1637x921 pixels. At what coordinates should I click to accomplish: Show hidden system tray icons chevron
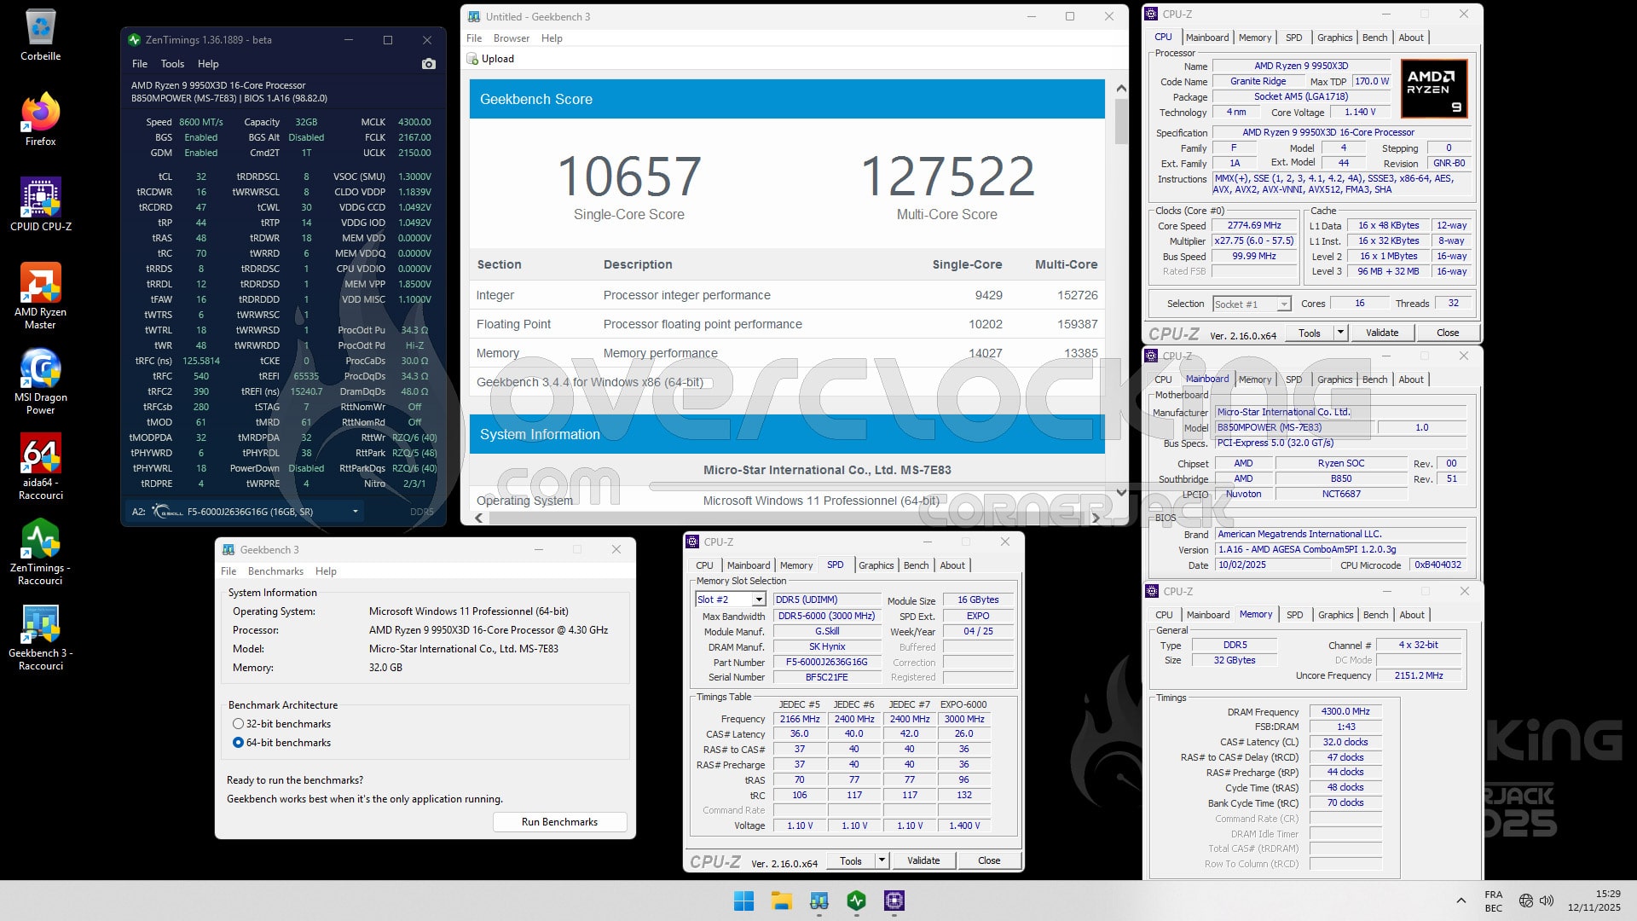coord(1461,901)
